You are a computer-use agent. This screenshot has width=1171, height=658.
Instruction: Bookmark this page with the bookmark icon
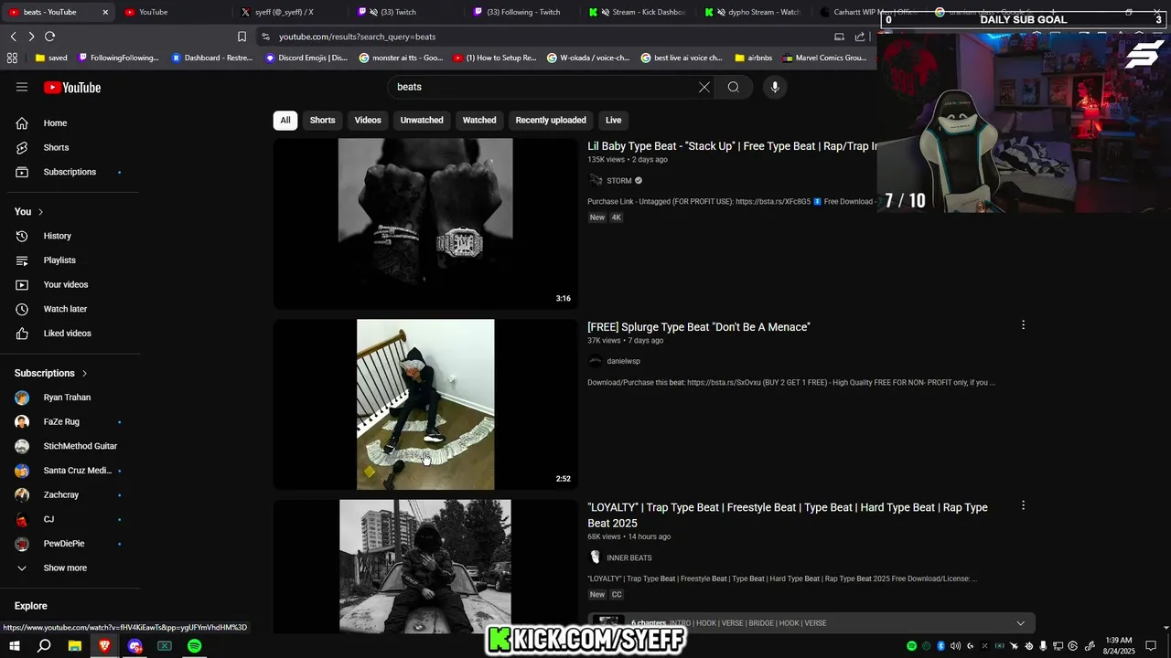pos(242,37)
